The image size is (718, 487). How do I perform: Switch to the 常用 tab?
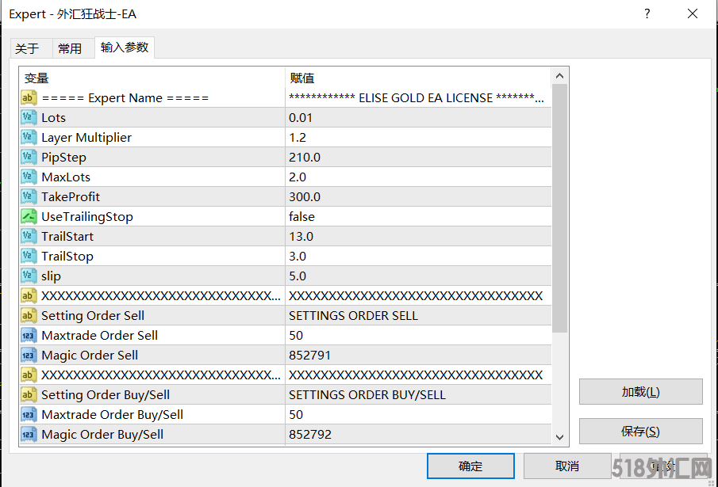[70, 48]
